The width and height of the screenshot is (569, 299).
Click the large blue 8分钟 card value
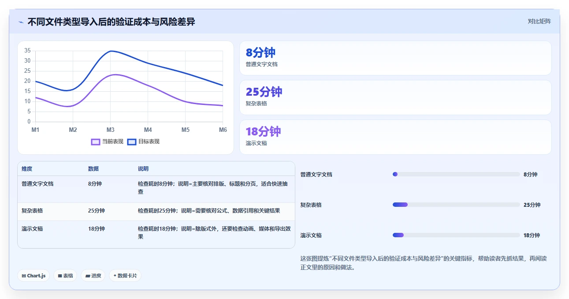pyautogui.click(x=260, y=52)
